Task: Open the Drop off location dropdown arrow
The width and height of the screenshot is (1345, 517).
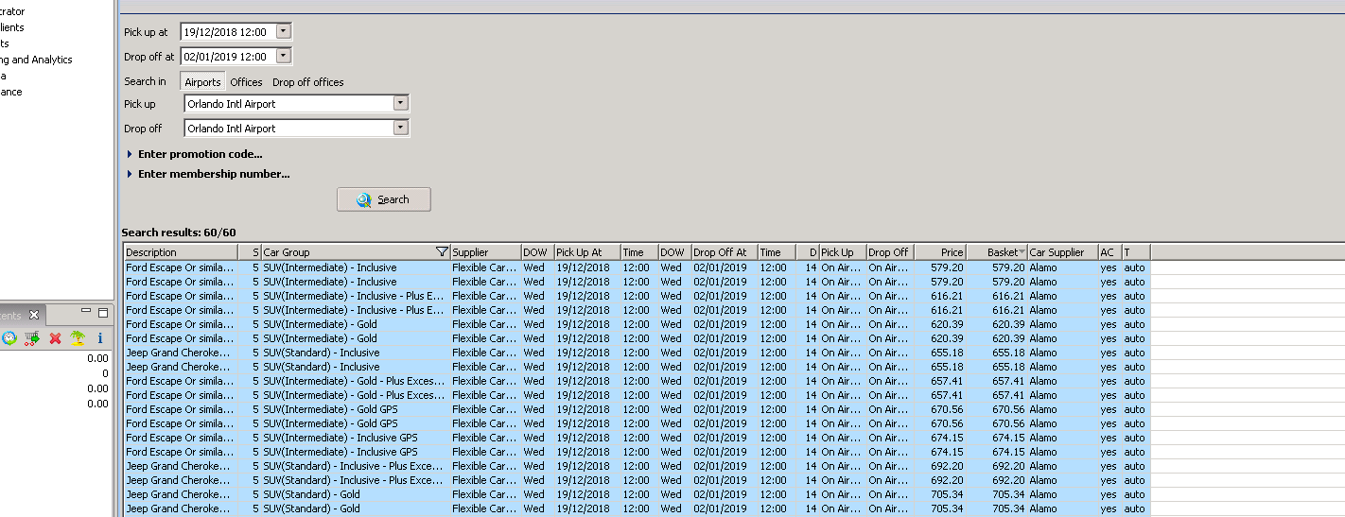Action: click(x=401, y=128)
